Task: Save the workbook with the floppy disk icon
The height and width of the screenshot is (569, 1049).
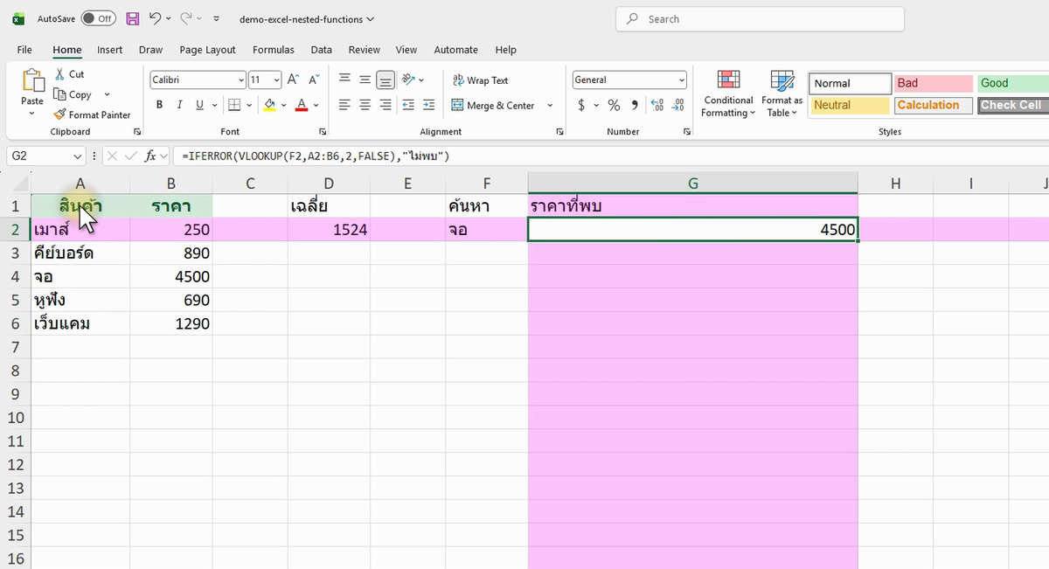Action: tap(133, 18)
